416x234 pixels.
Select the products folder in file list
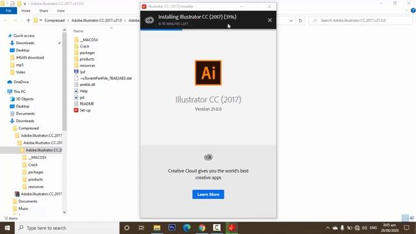(84, 59)
